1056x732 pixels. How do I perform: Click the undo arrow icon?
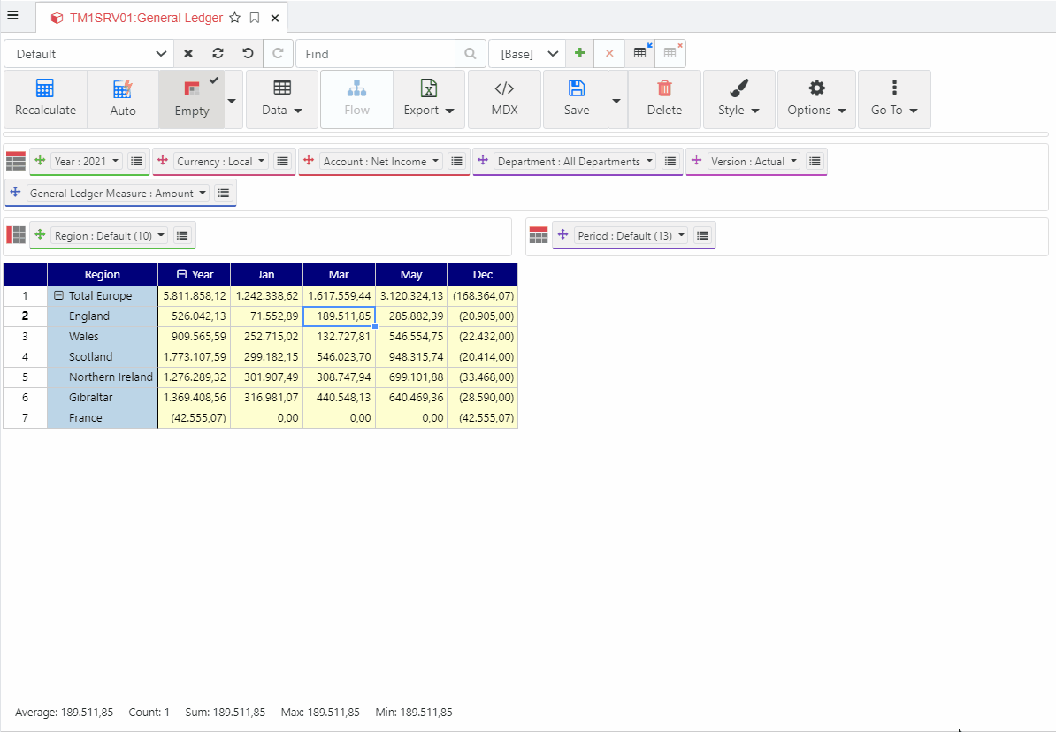click(x=248, y=53)
